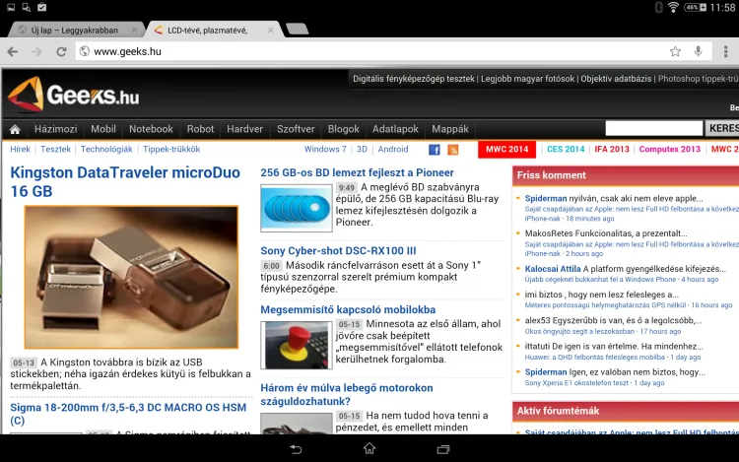Open the Tippek-trükkök link

pyautogui.click(x=171, y=150)
